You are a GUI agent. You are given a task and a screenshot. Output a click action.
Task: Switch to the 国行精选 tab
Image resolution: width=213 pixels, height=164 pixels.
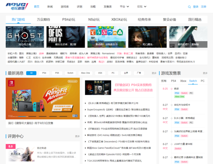point(195,19)
